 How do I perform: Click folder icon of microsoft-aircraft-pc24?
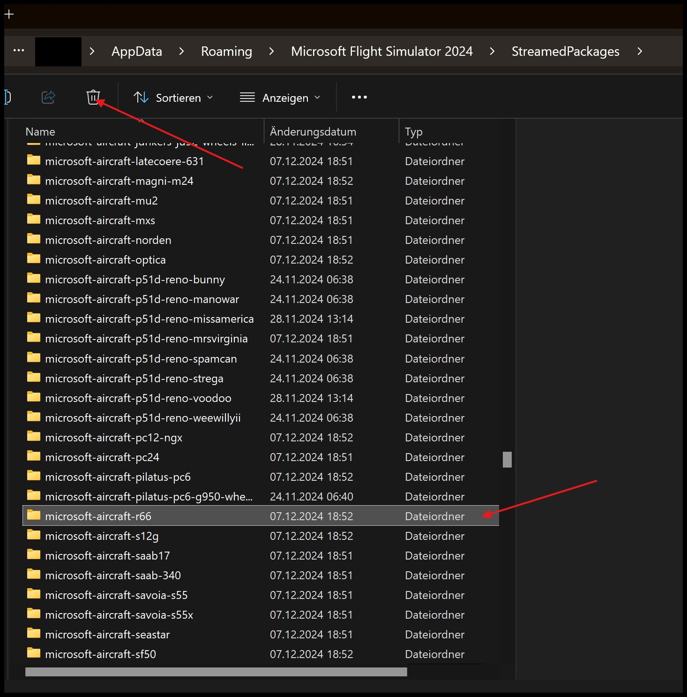(x=34, y=456)
